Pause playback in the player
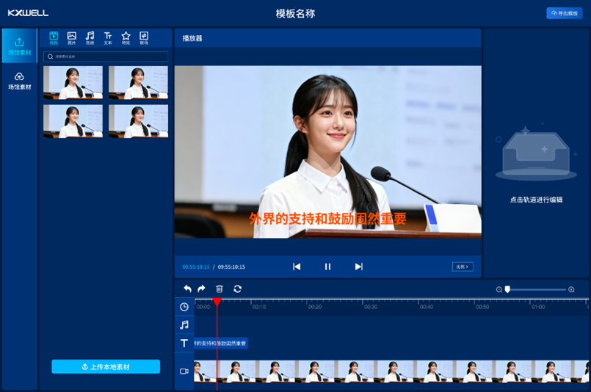Screen dimensions: 591x392 point(328,266)
